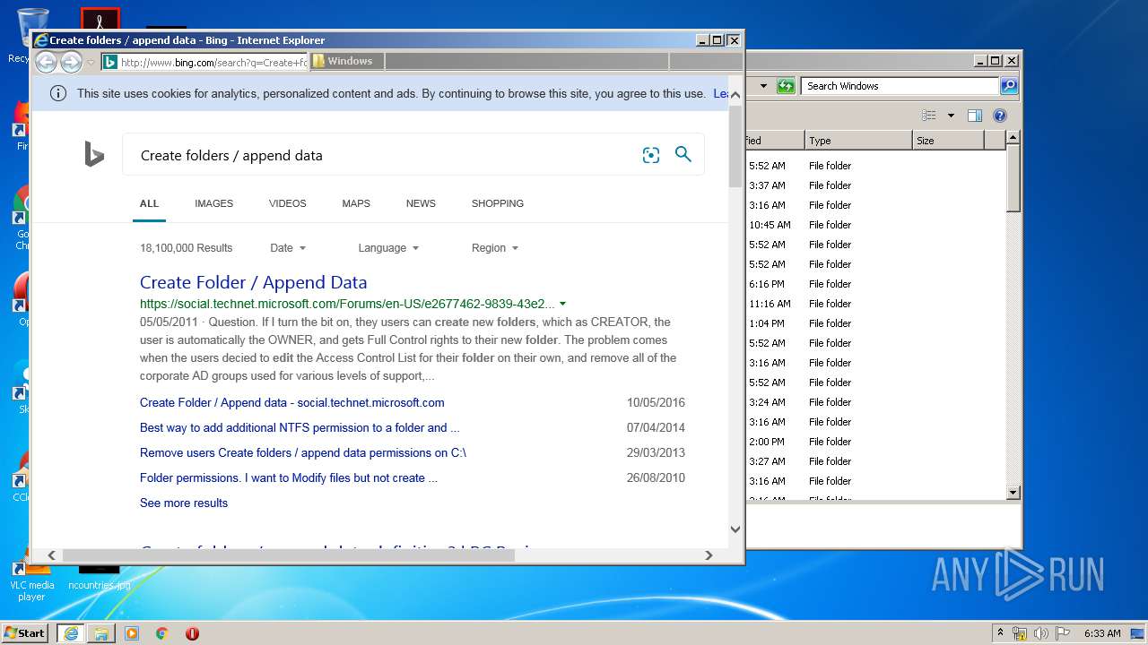The height and width of the screenshot is (645, 1148).
Task: Click the volume speaker tray icon
Action: coord(1040,633)
